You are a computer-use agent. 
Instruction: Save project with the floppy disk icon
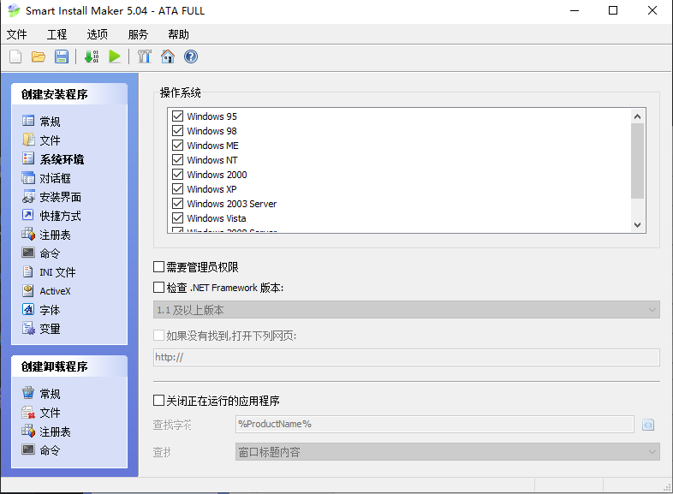62,57
